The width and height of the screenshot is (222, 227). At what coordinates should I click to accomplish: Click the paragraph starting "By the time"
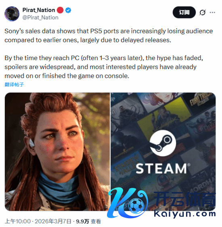coord(104,67)
